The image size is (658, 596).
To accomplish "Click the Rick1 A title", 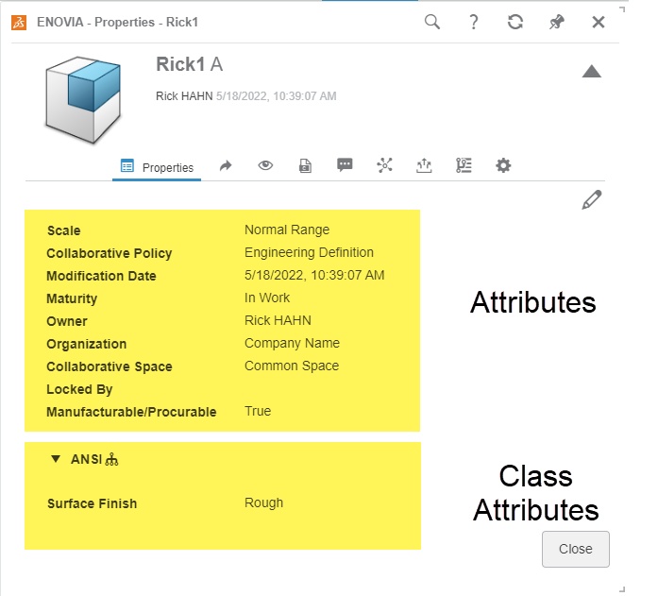I will coord(189,64).
